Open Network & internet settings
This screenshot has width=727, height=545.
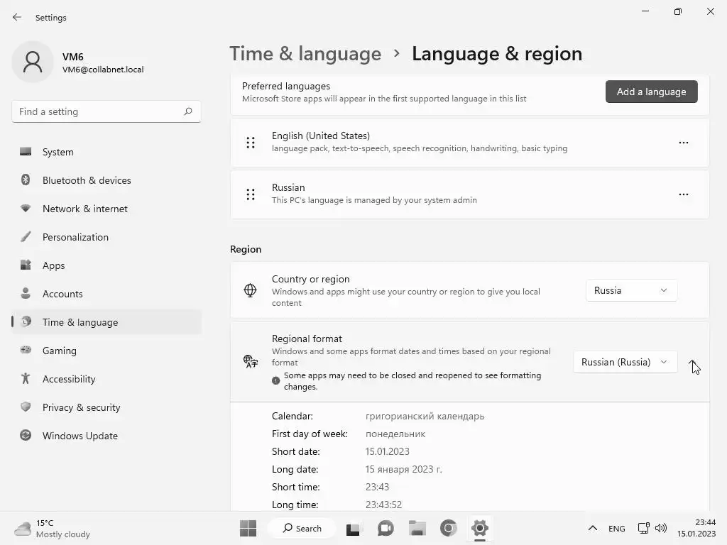[x=106, y=209]
